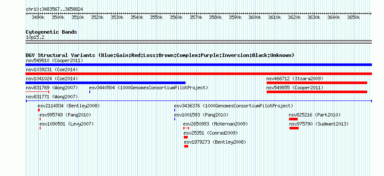Click the chr10:3483567..3658824 coordinate label
Image resolution: width=384 pixels, height=176 pixels.
(54, 9)
